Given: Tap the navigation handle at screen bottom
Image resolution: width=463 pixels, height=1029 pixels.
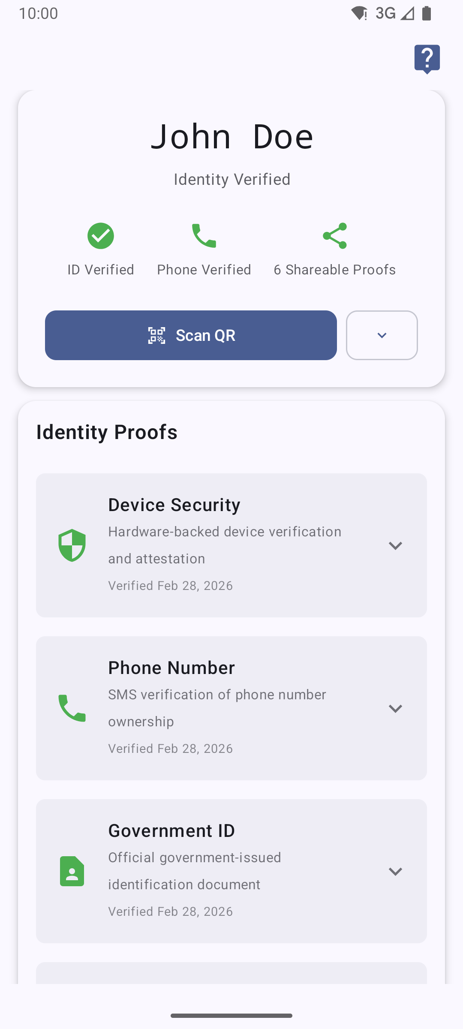Looking at the screenshot, I should pos(231,1015).
